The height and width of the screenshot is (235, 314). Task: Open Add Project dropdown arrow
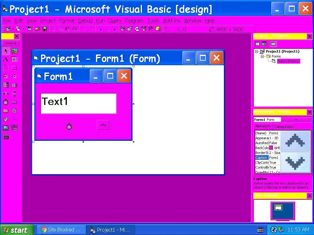(13, 29)
